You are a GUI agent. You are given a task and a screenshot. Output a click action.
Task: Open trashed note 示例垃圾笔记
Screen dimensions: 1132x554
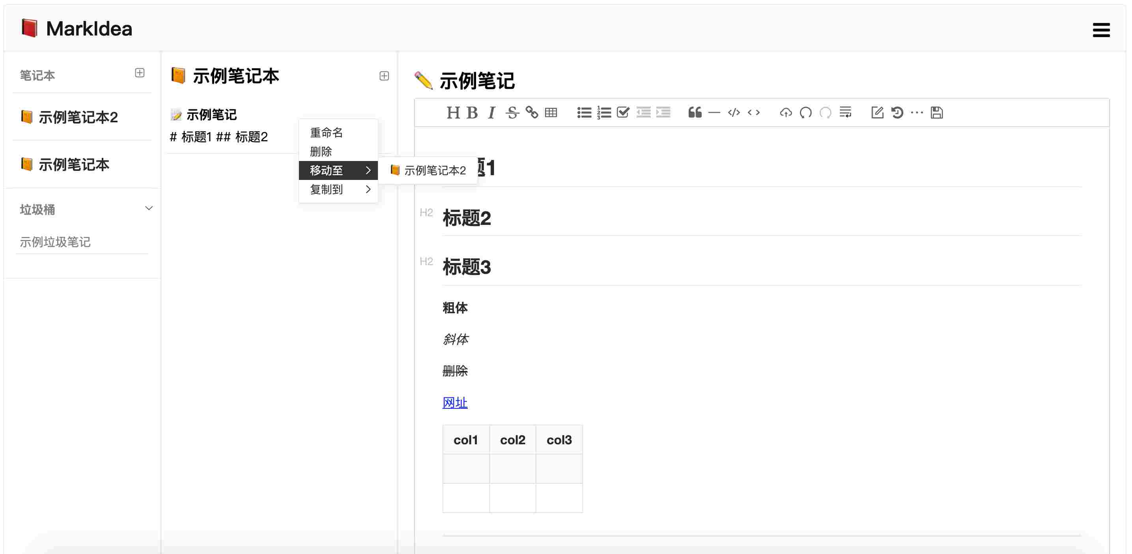click(x=55, y=242)
